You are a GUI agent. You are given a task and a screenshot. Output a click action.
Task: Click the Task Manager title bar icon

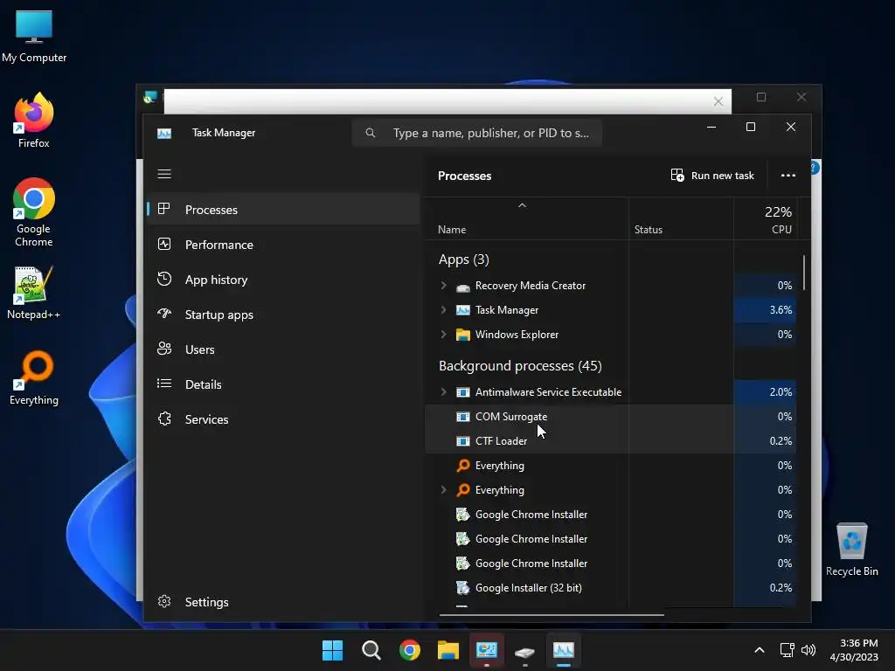click(164, 133)
